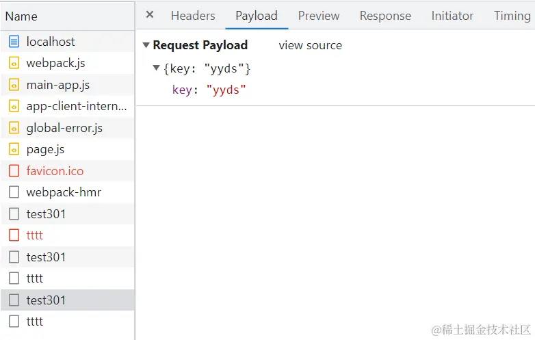
Task: Open the Preview tab
Action: (x=319, y=16)
